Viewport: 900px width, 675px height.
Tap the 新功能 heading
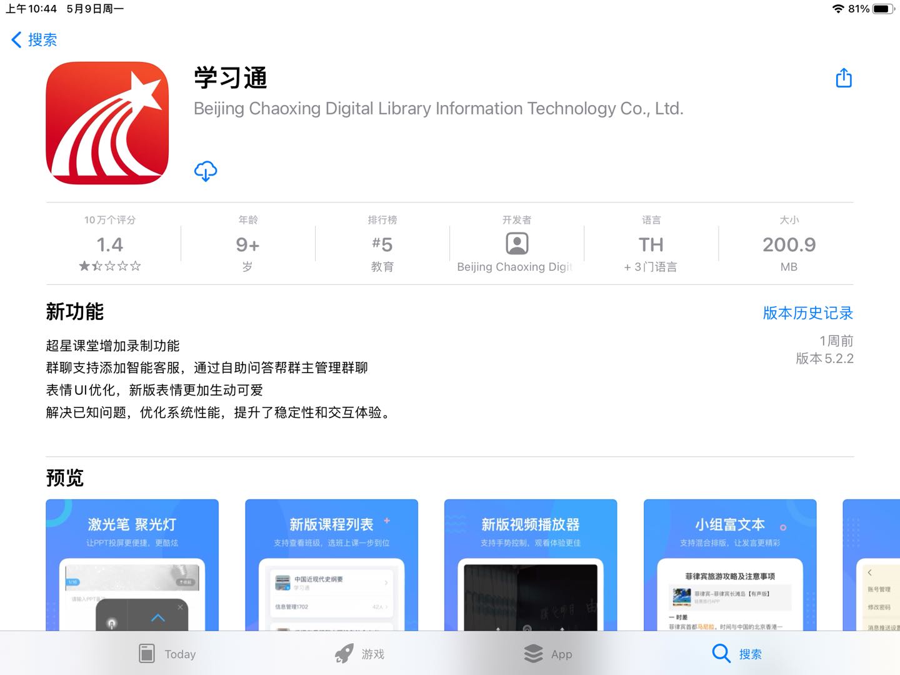coord(75,311)
